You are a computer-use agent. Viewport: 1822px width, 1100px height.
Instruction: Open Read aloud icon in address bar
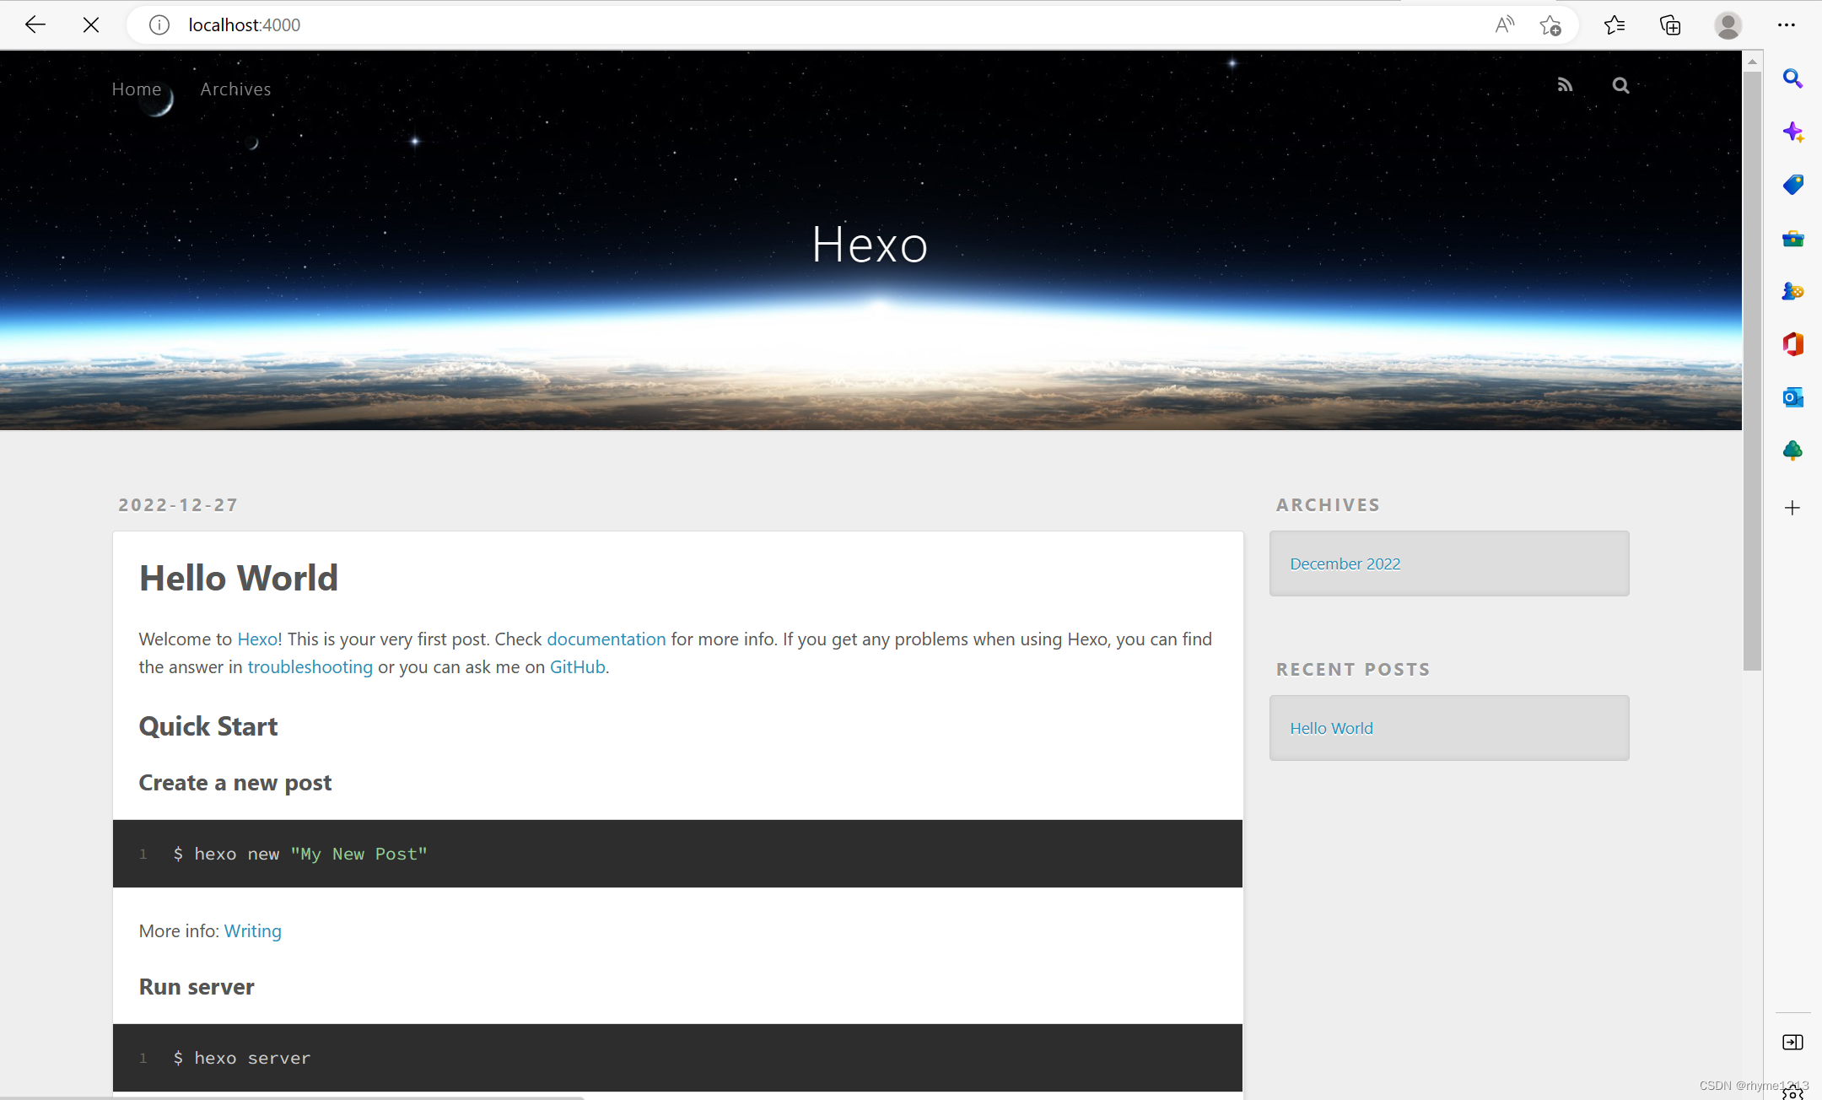click(x=1504, y=24)
